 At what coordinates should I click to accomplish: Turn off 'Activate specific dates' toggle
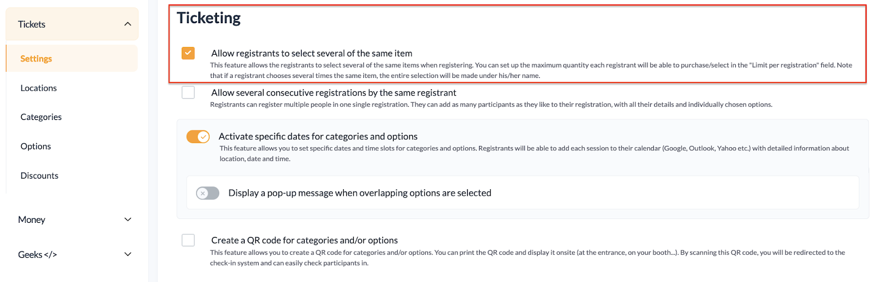(x=198, y=137)
